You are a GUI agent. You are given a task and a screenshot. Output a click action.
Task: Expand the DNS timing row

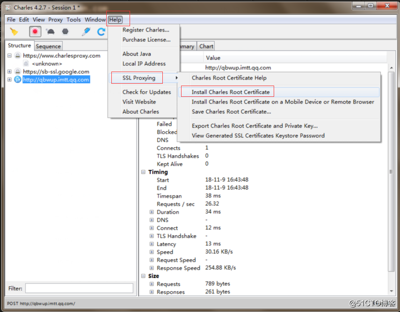click(x=152, y=220)
